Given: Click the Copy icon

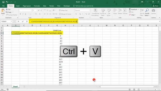Looking at the screenshot, I should [7, 12].
